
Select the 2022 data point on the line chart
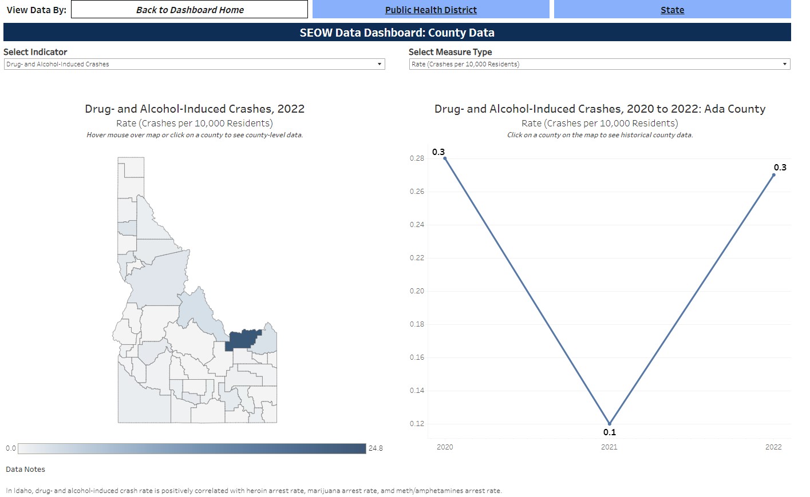[x=774, y=175]
